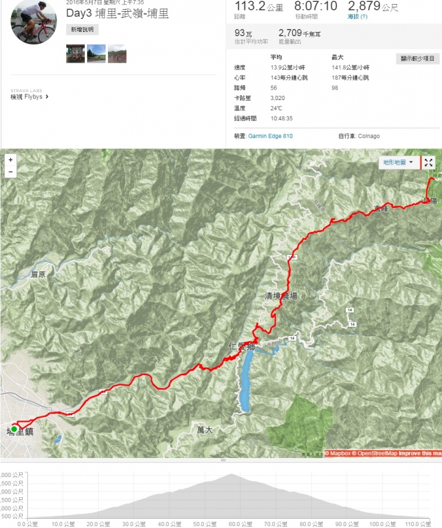442x528 pixels.
Task: Open the 地形地圖 map type dropdown
Action: pyautogui.click(x=399, y=162)
